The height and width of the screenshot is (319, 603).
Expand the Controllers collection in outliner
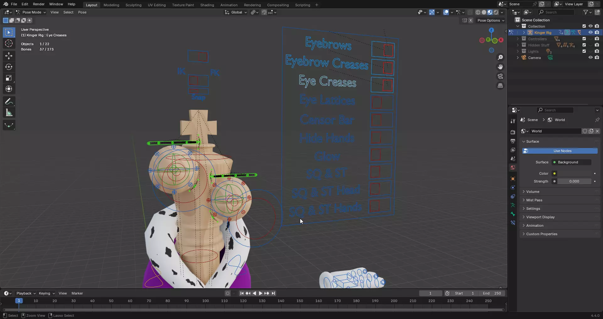click(x=518, y=39)
